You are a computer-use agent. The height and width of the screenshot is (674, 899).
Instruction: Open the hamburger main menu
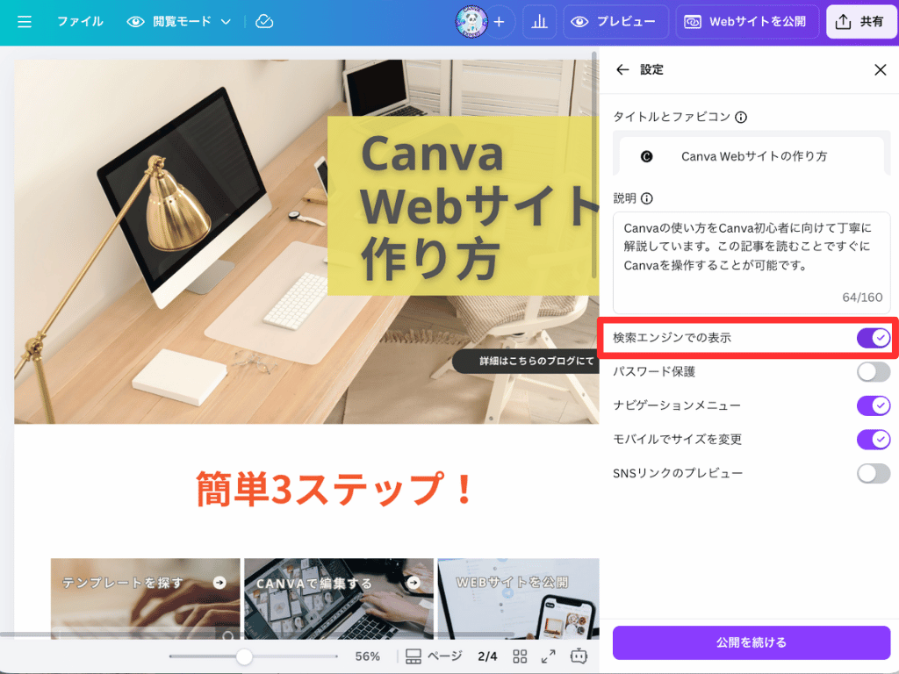pyautogui.click(x=24, y=22)
